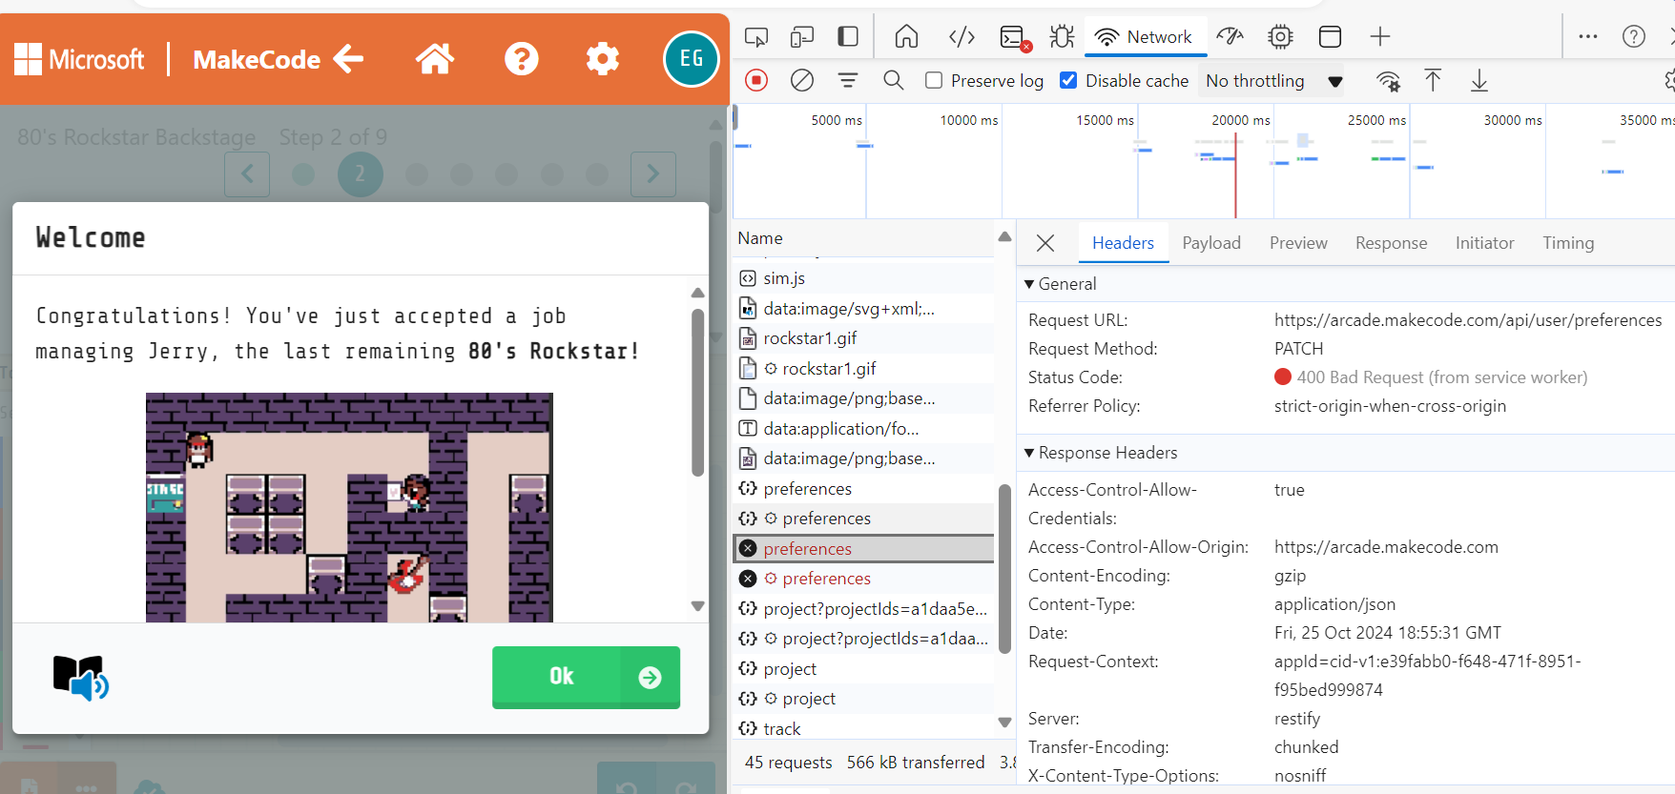The width and height of the screenshot is (1675, 794).
Task: Select the highlighted failed preferences request
Action: coord(863,549)
